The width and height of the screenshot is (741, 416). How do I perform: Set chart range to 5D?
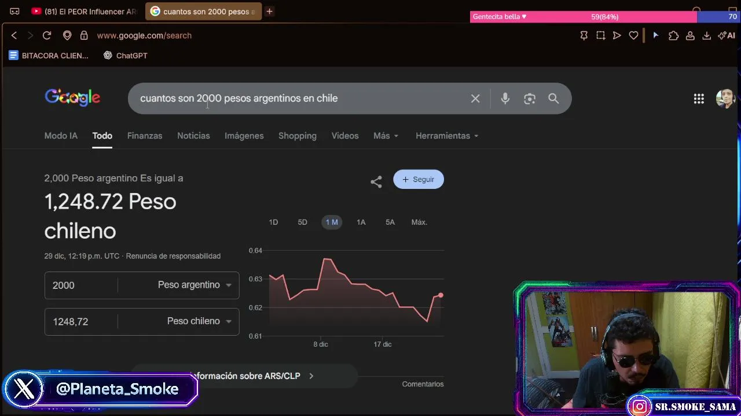[302, 222]
